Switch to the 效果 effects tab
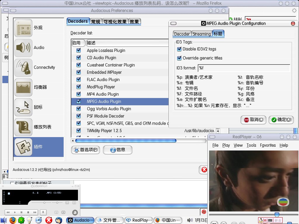This screenshot has height=224, width=299. click(x=134, y=22)
